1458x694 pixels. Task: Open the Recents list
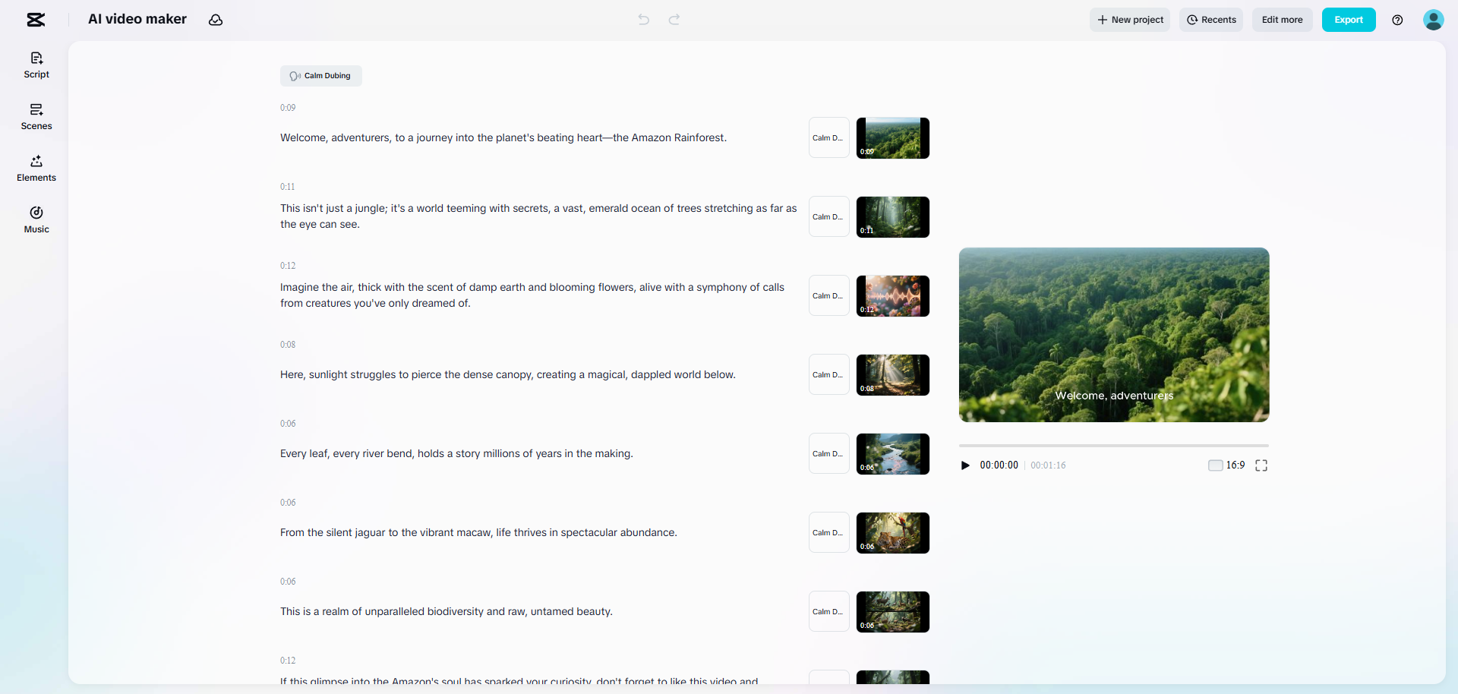tap(1211, 20)
